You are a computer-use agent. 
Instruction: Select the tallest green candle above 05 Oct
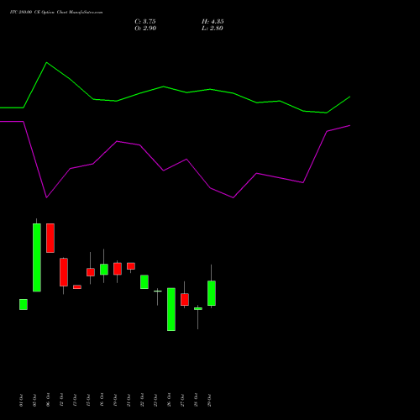pyautogui.click(x=37, y=258)
